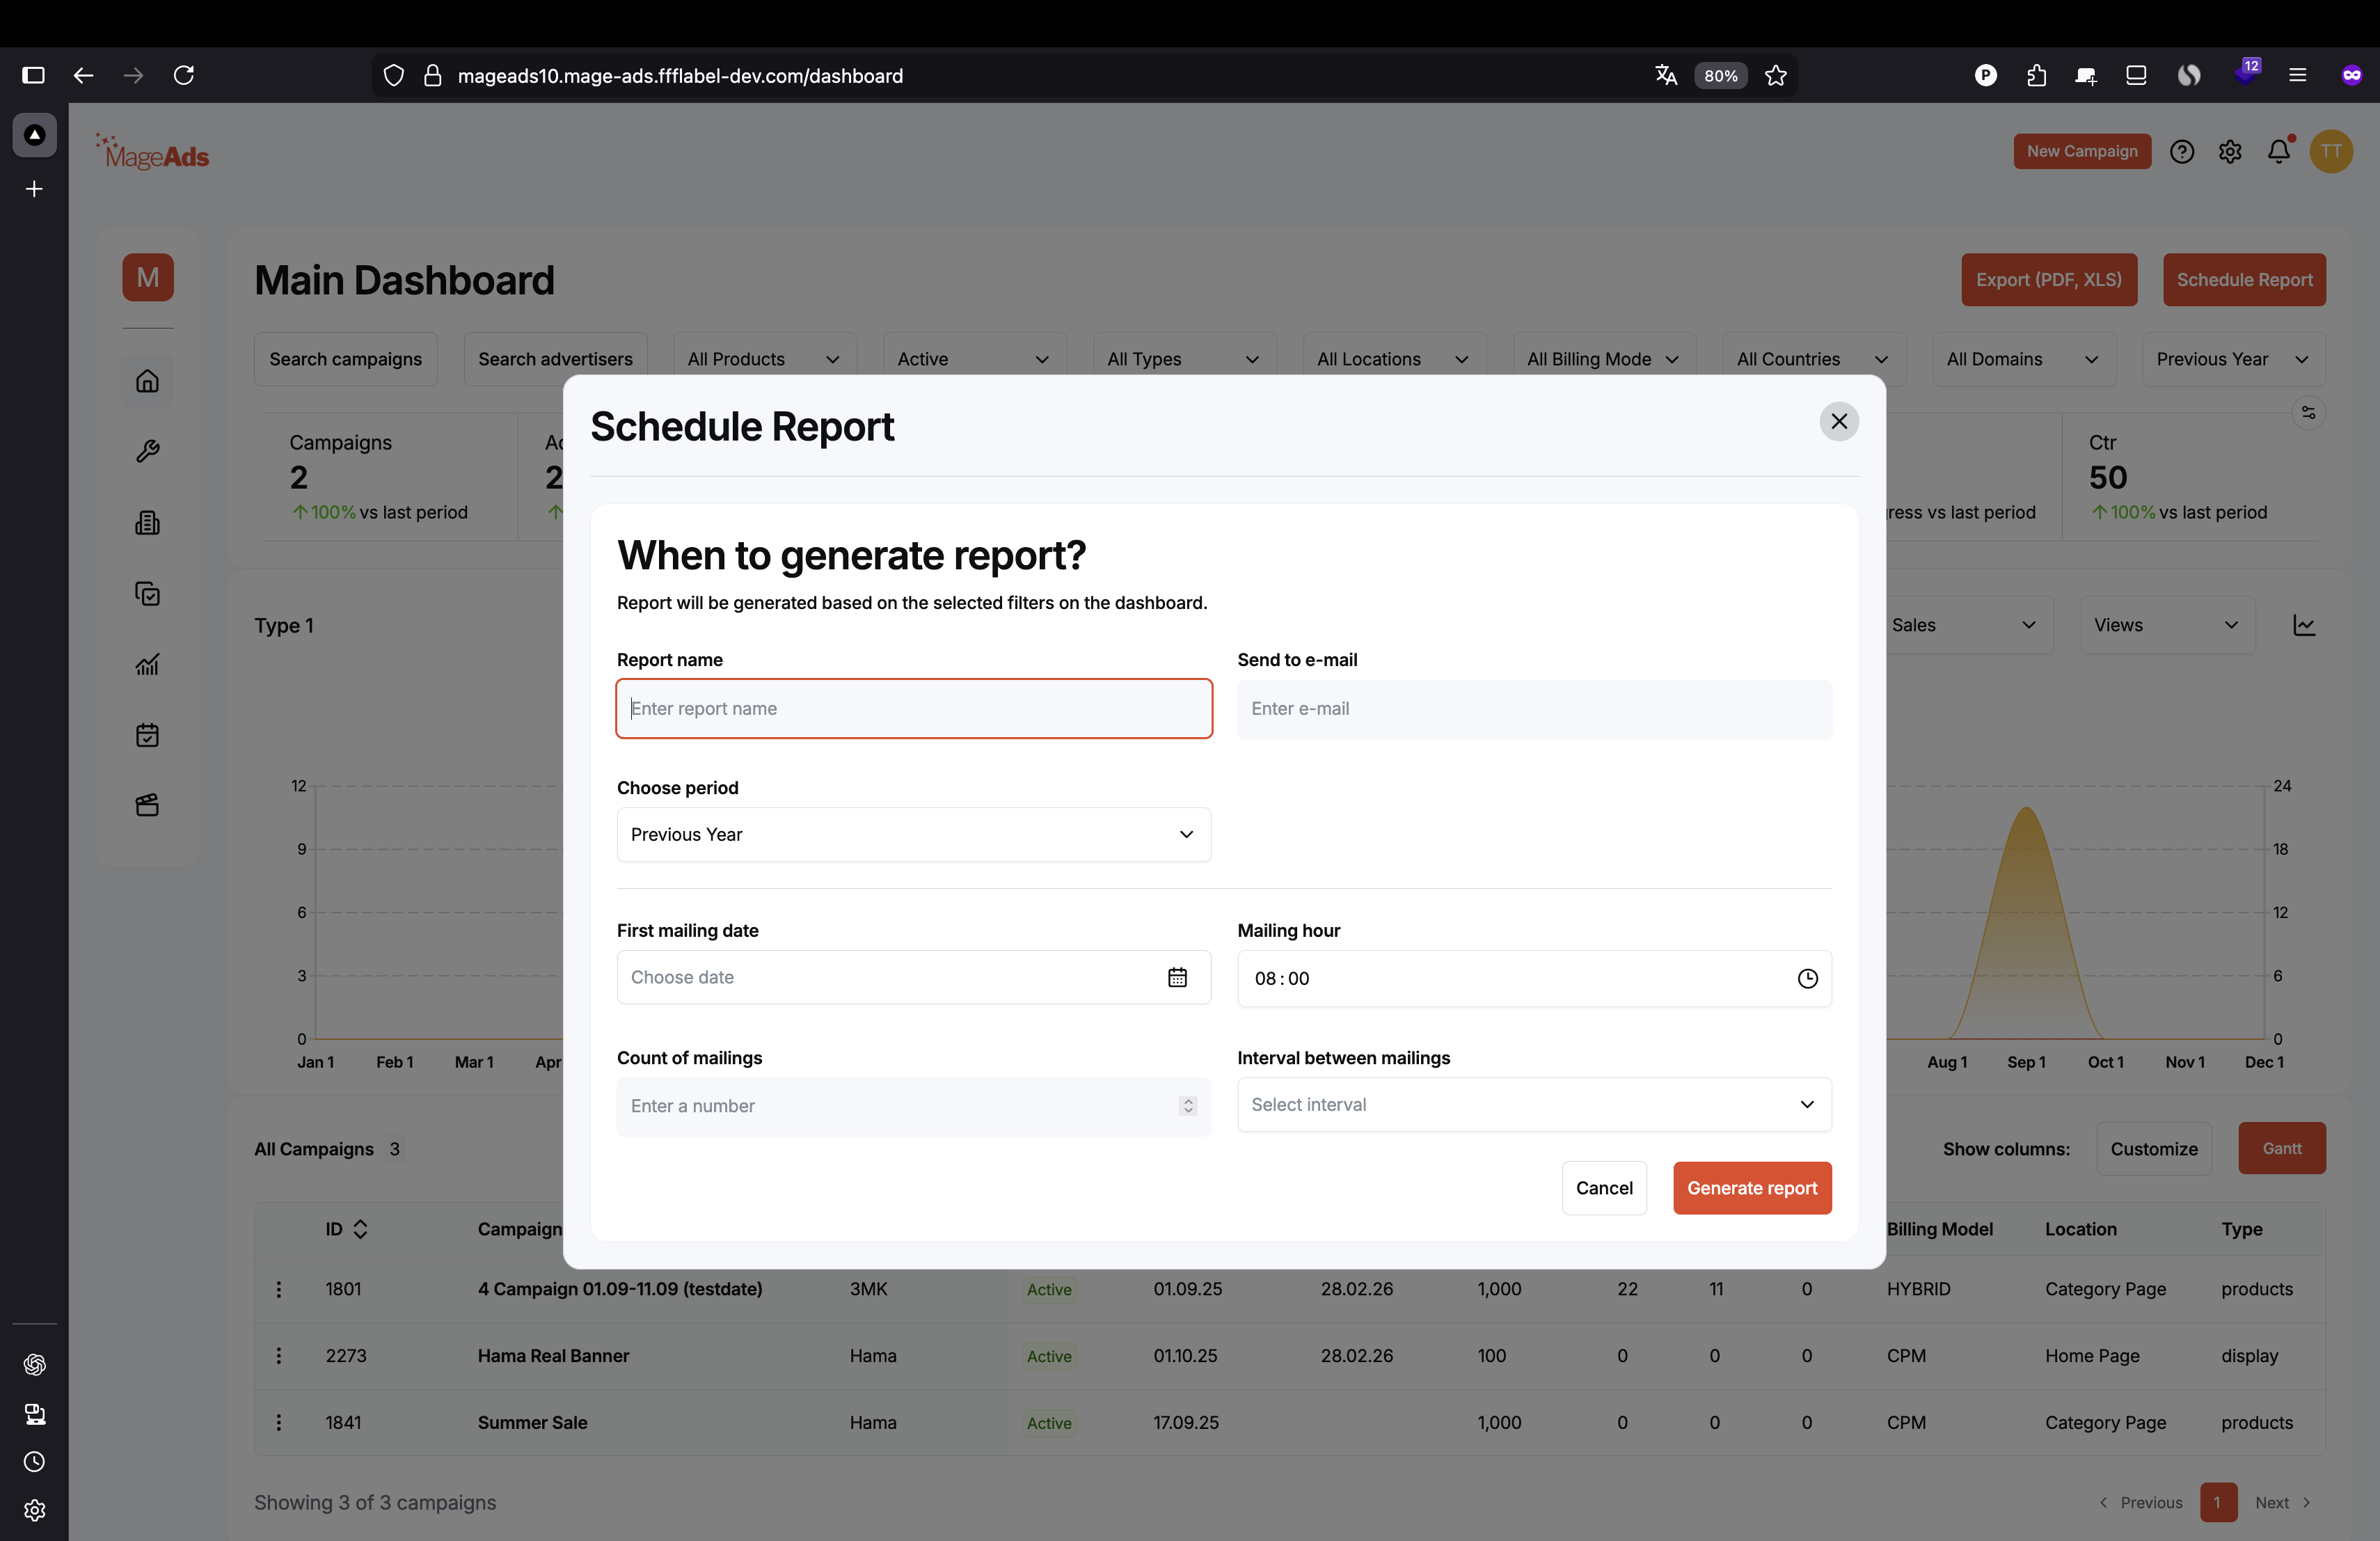The image size is (2380, 1541).
Task: Open the help question mark icon
Action: click(x=2181, y=151)
